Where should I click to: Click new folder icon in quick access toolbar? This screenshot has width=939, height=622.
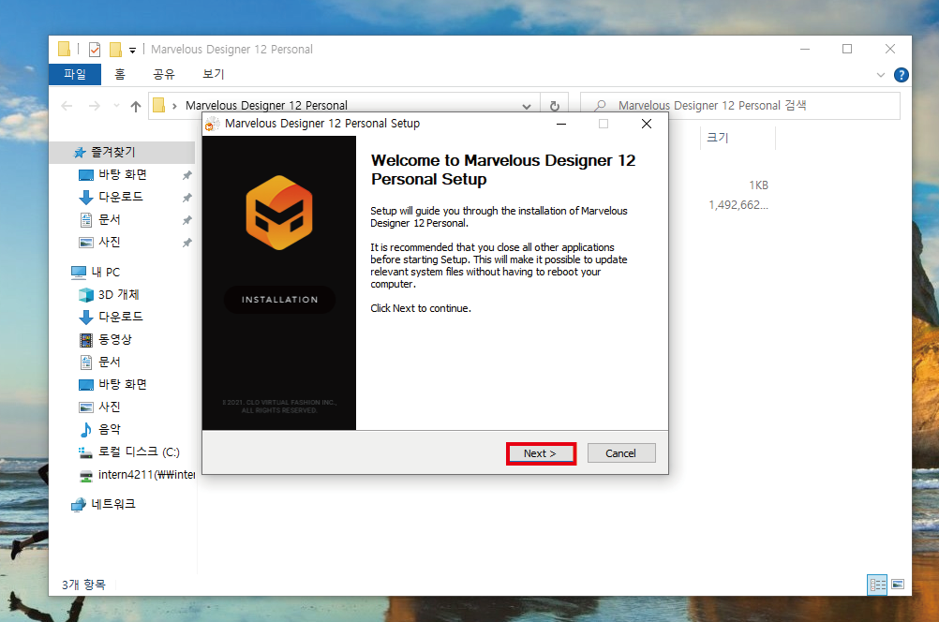(x=115, y=49)
